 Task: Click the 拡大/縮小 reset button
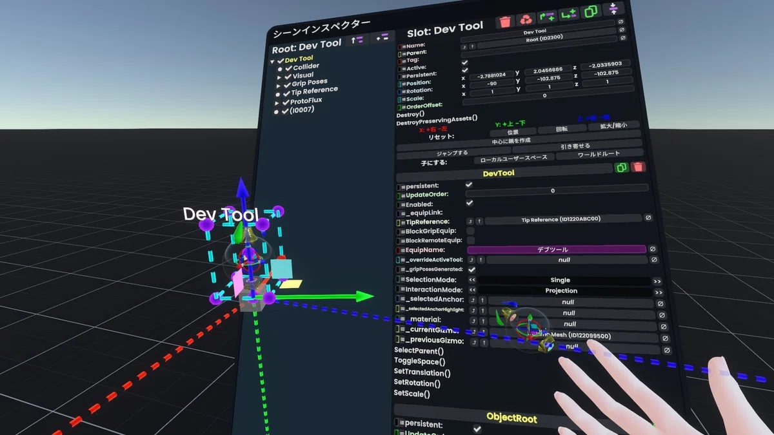tap(613, 125)
